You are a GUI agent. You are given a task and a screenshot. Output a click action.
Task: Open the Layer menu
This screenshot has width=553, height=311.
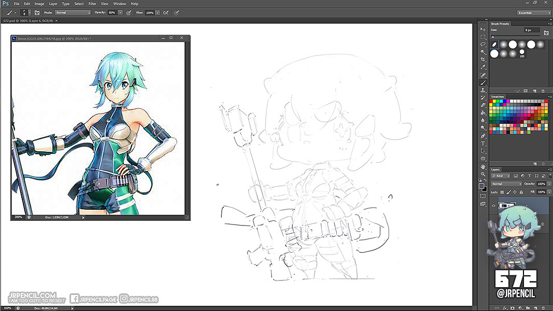point(53,4)
